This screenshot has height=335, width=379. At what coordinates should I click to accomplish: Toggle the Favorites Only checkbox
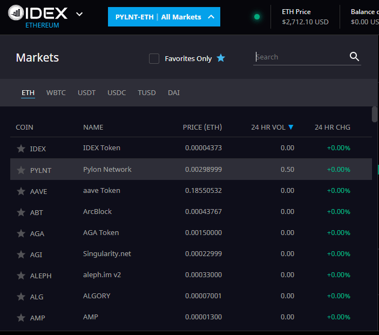[x=154, y=58]
